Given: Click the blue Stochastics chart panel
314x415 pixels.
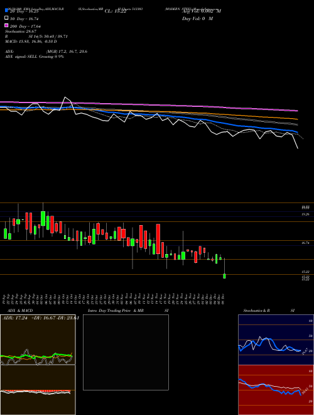Looking at the screenshot, I should coord(276,340).
